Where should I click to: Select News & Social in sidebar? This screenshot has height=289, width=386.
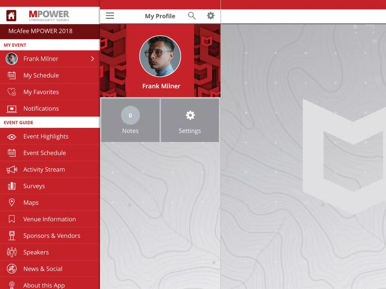pos(50,269)
